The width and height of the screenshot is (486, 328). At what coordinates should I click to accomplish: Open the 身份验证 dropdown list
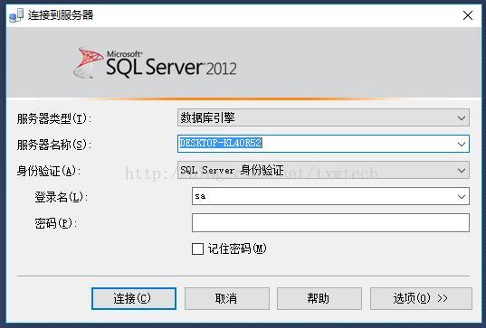coord(323,170)
